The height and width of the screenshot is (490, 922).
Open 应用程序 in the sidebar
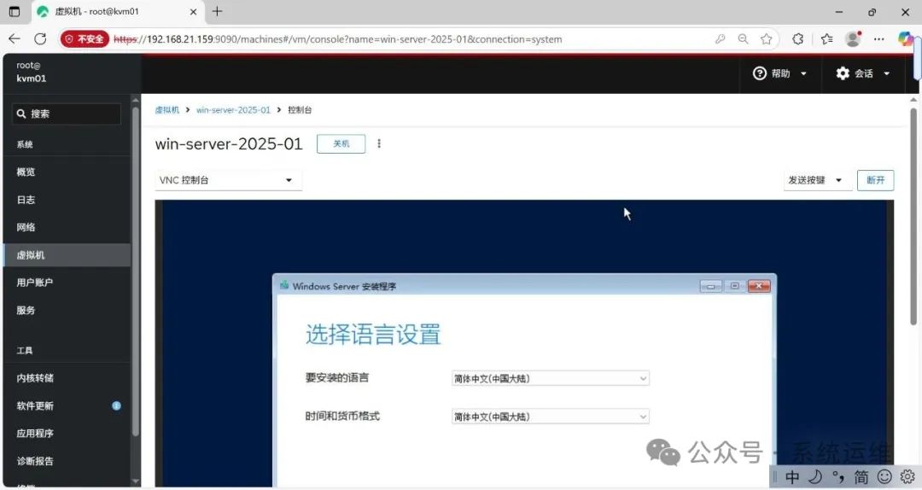click(x=67, y=434)
